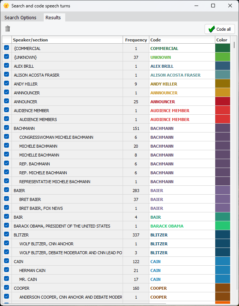
Task: Select the CAIN speaker row
Action: pos(116,262)
